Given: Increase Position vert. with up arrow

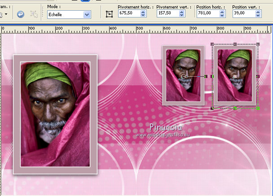Looking at the screenshot, I should [x=258, y=12].
